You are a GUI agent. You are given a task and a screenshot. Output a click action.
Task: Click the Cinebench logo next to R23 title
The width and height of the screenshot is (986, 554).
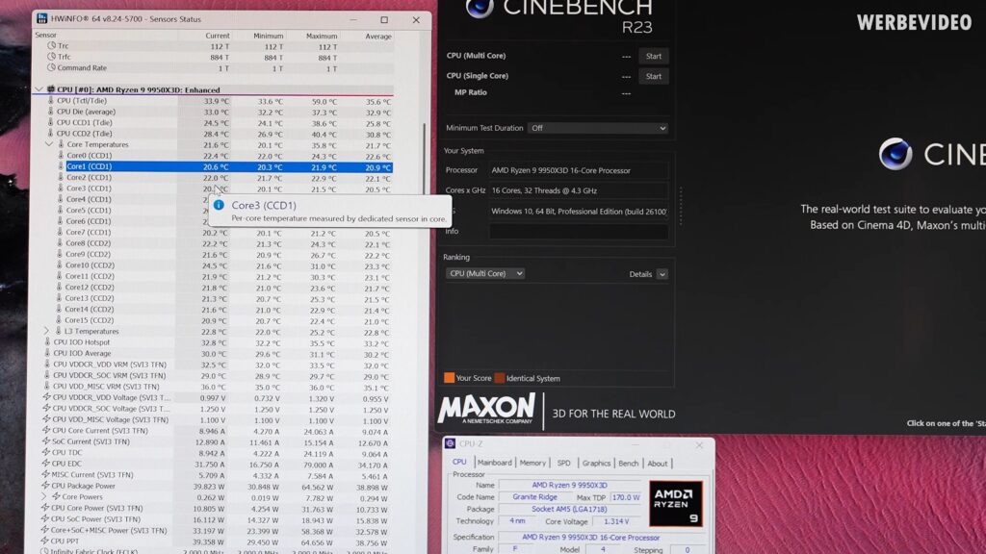click(x=480, y=9)
